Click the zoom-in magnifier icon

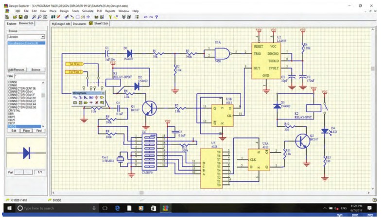(x=34, y=17)
